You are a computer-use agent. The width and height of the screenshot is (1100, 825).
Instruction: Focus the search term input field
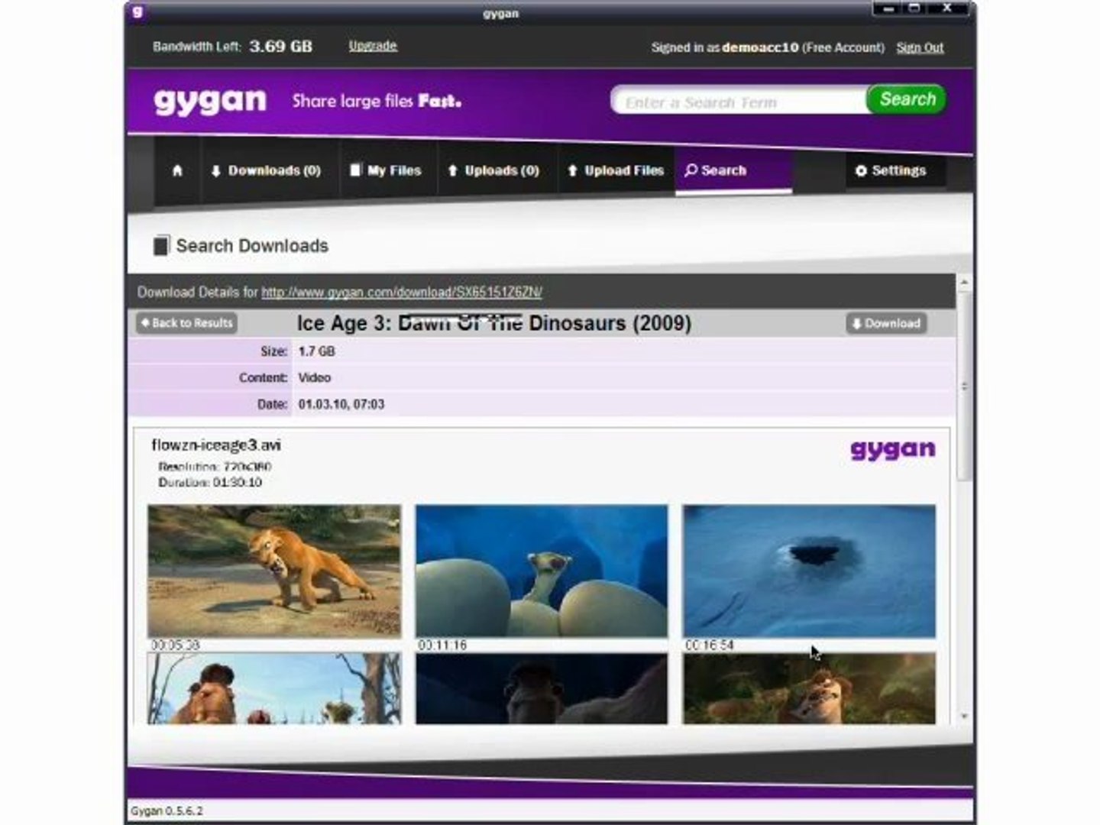coord(739,102)
